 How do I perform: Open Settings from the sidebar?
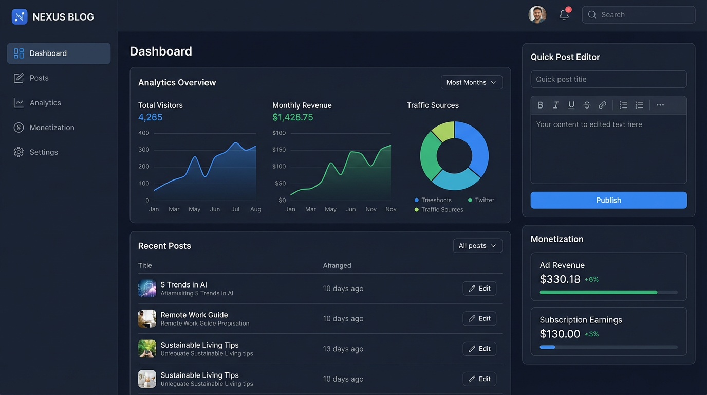click(x=44, y=152)
